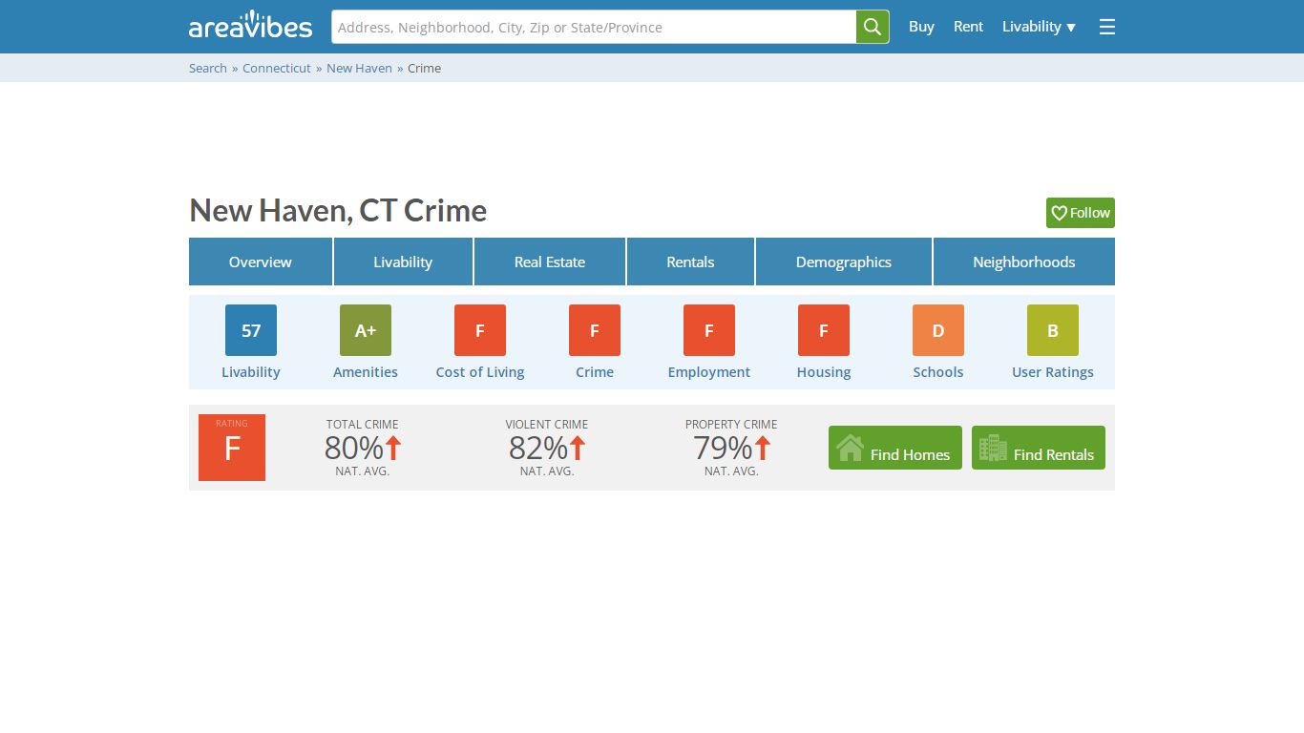This screenshot has width=1304, height=733.
Task: Click the Livability label under score
Action: pos(251,372)
